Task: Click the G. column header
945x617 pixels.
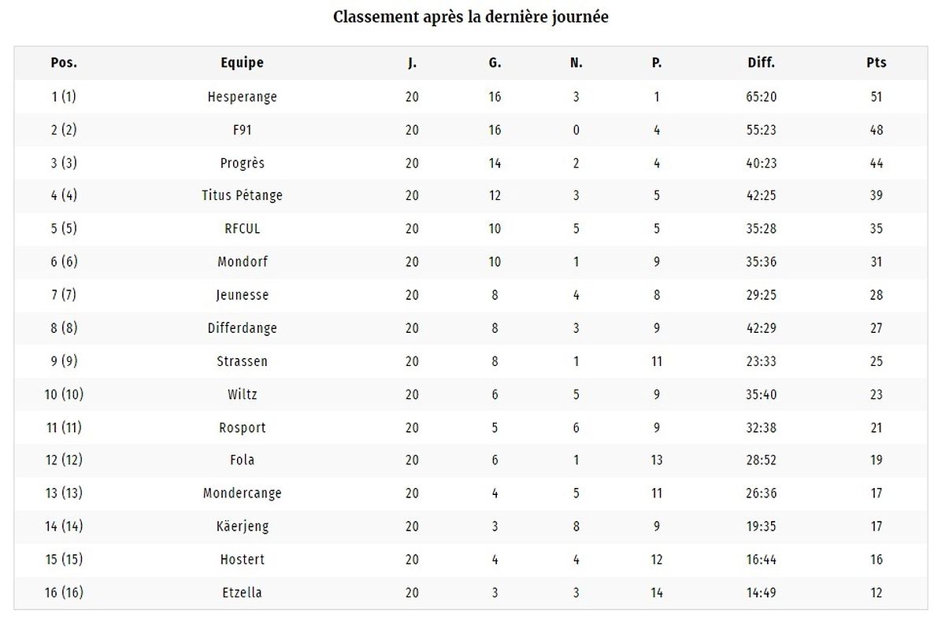Action: click(495, 63)
